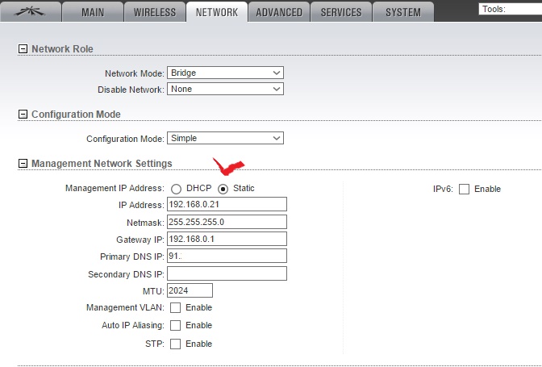Click the Netmask input field
The height and width of the screenshot is (367, 542).
tap(227, 222)
